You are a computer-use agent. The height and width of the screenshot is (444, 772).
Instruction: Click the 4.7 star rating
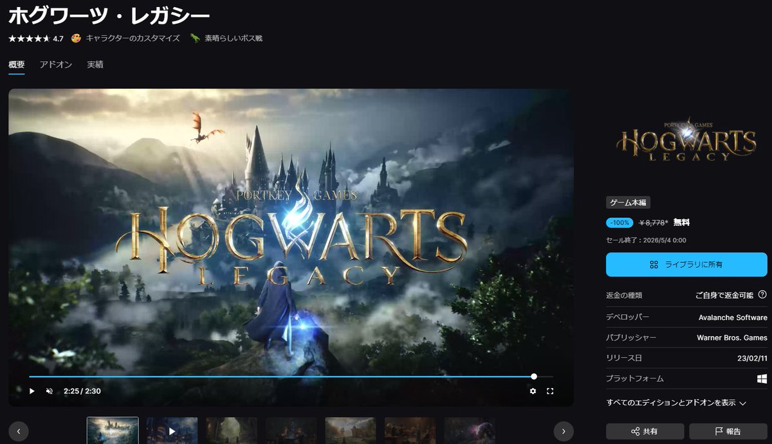(x=36, y=39)
